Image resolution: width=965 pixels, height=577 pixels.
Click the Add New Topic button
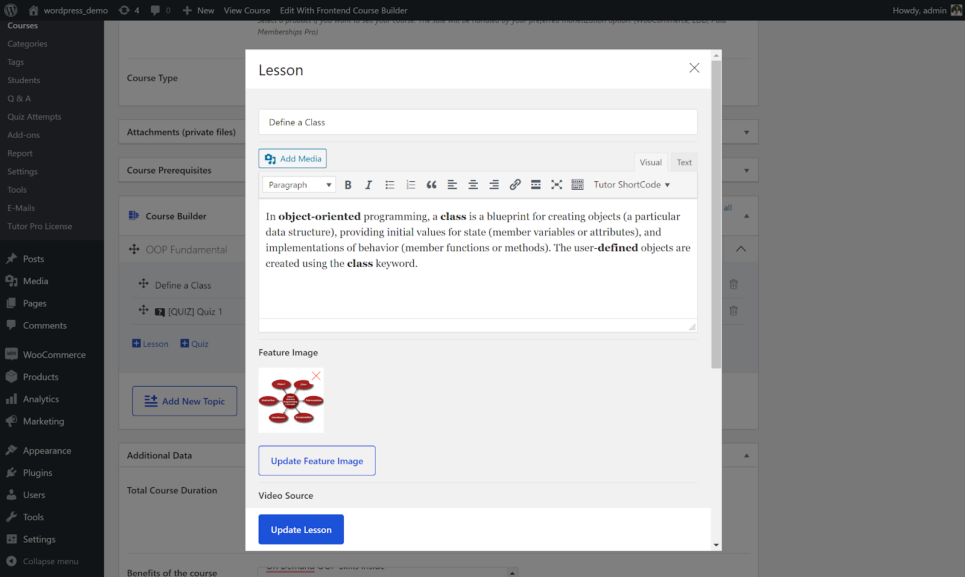pyautogui.click(x=185, y=401)
